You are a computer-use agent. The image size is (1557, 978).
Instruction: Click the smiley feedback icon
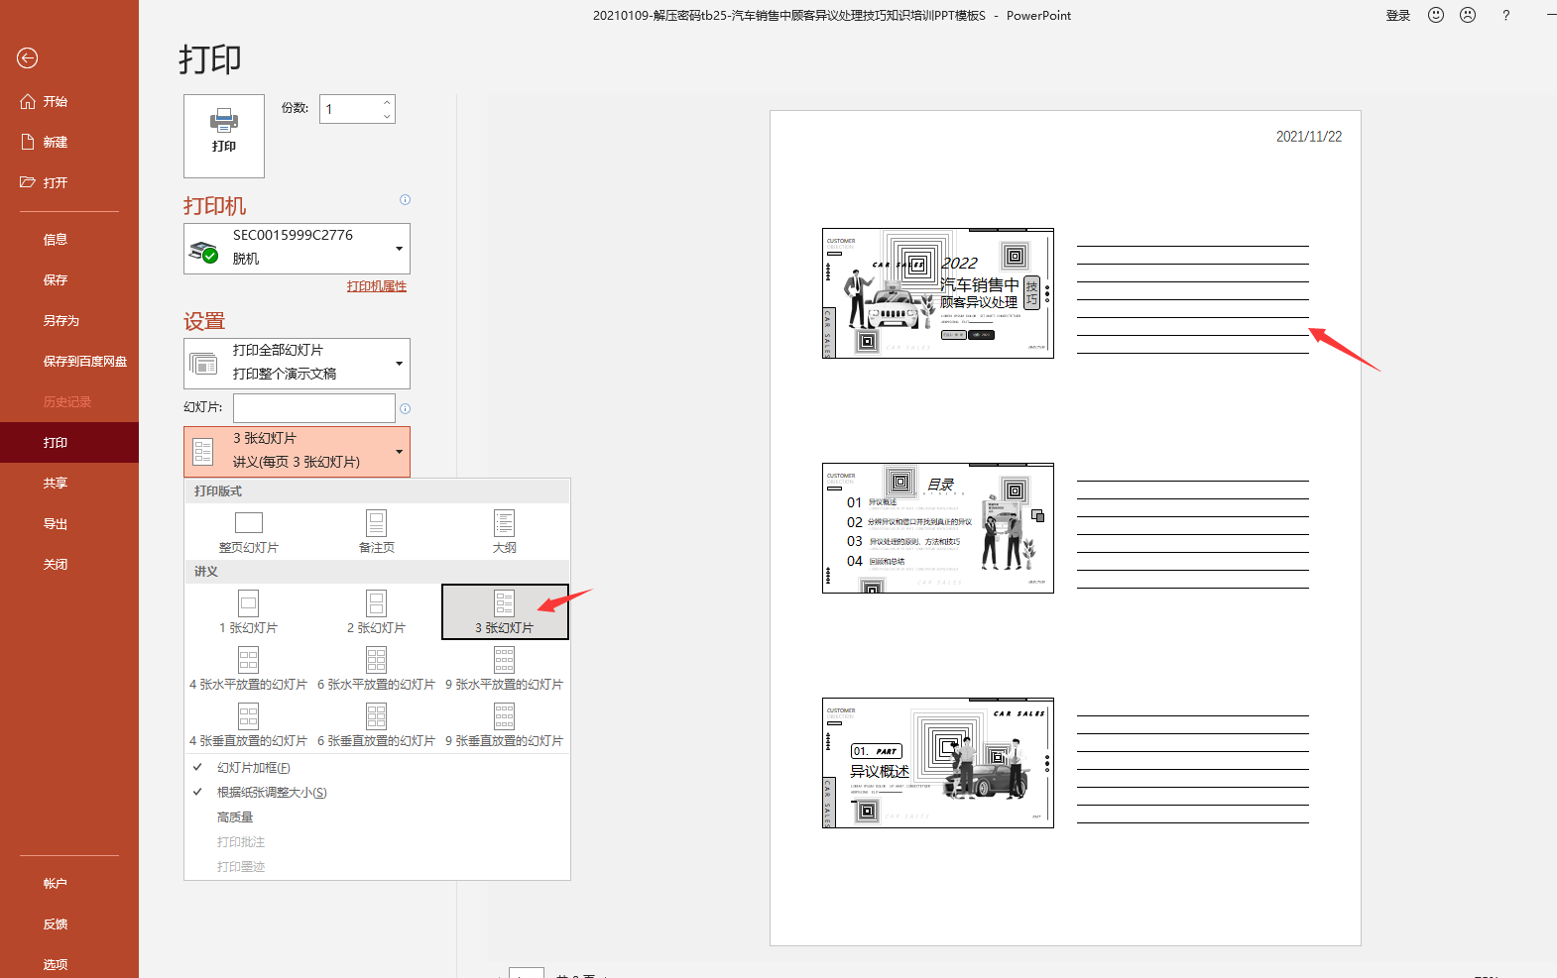1436,15
